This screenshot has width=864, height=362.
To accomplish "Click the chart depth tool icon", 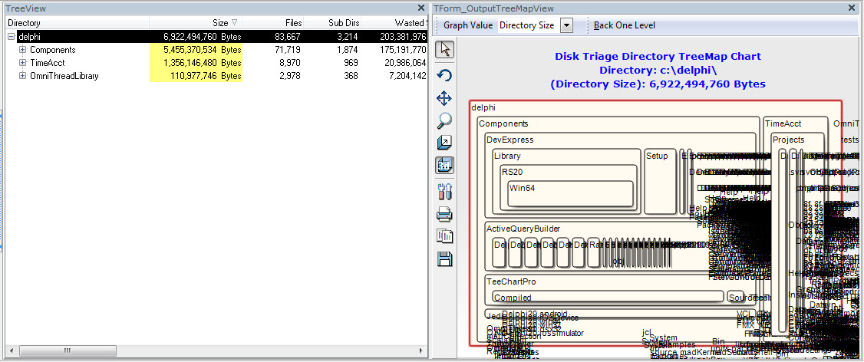I will coord(445,143).
